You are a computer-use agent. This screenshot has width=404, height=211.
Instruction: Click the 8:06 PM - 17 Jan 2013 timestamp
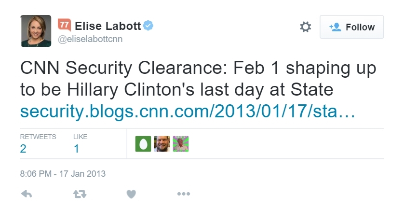click(x=63, y=173)
